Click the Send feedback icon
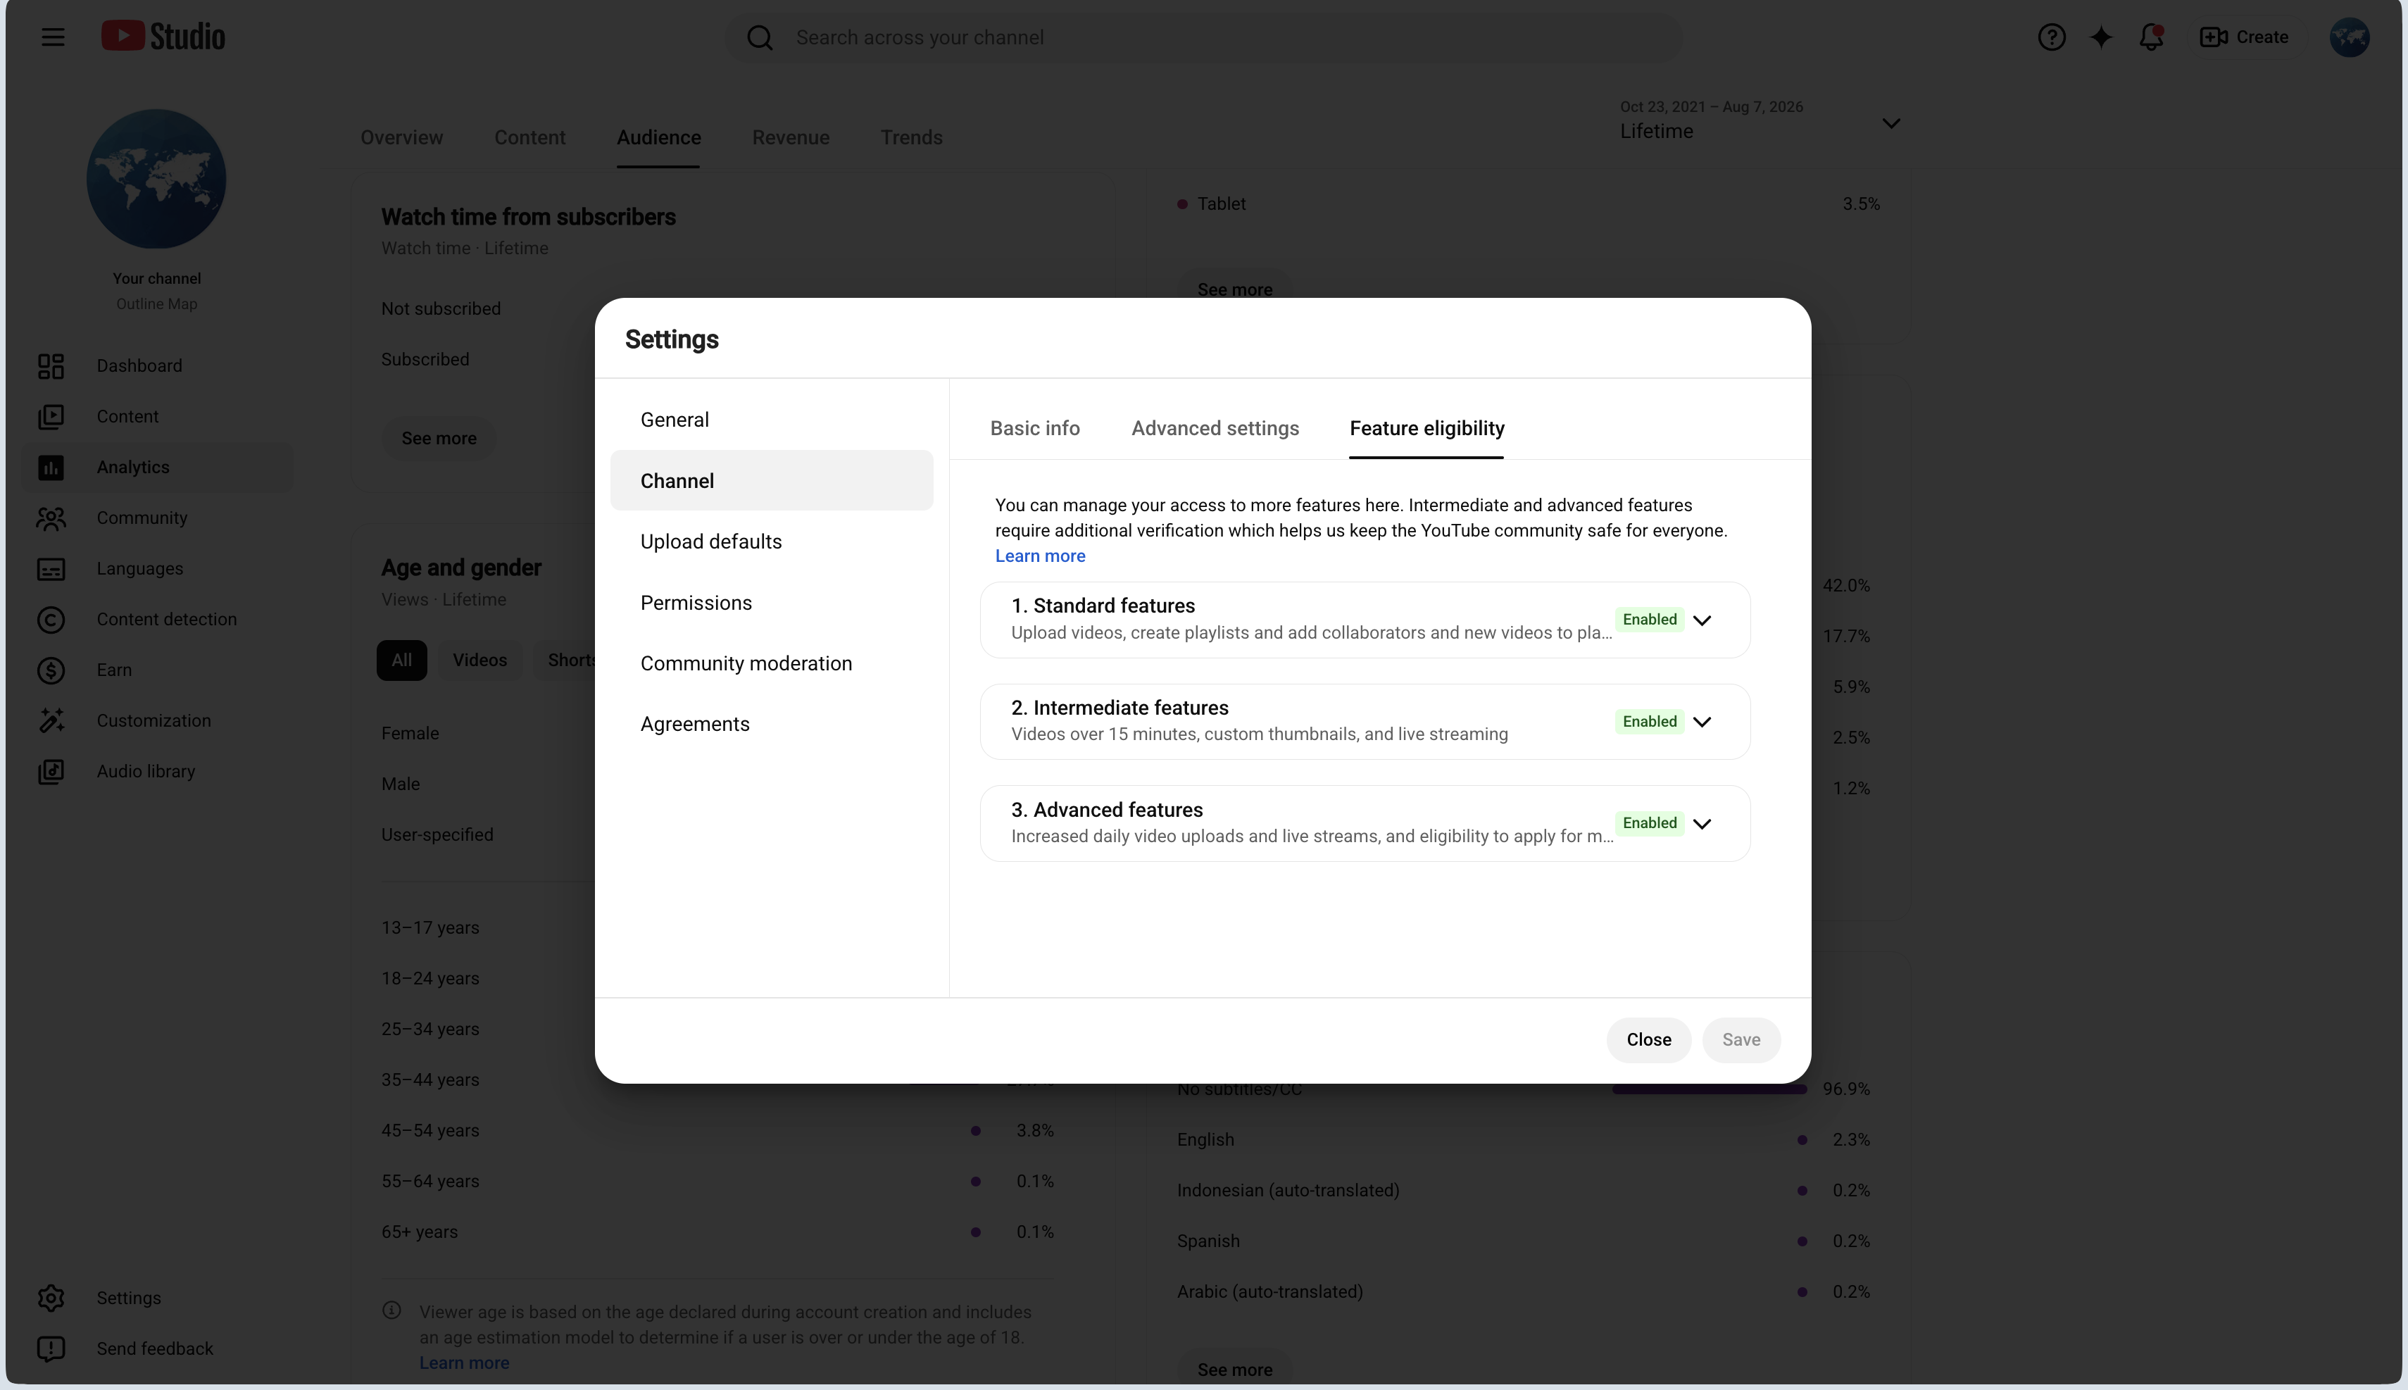2408x1390 pixels. 51,1349
